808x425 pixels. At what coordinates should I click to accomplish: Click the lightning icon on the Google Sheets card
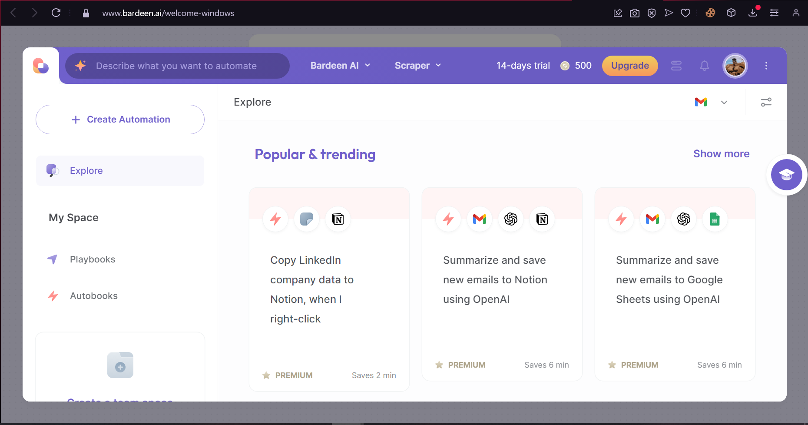pos(621,219)
